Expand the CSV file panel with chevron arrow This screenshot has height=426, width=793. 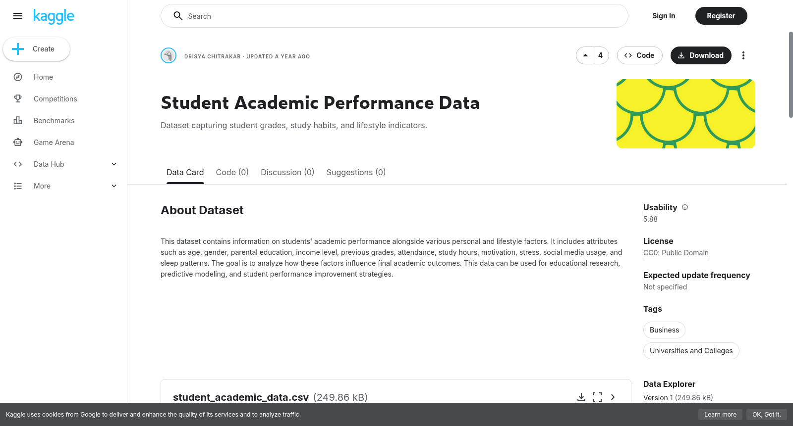tap(613, 397)
